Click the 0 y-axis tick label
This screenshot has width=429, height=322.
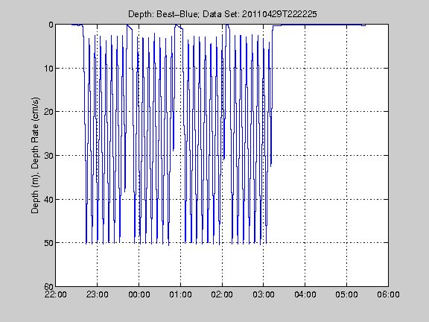[51, 25]
